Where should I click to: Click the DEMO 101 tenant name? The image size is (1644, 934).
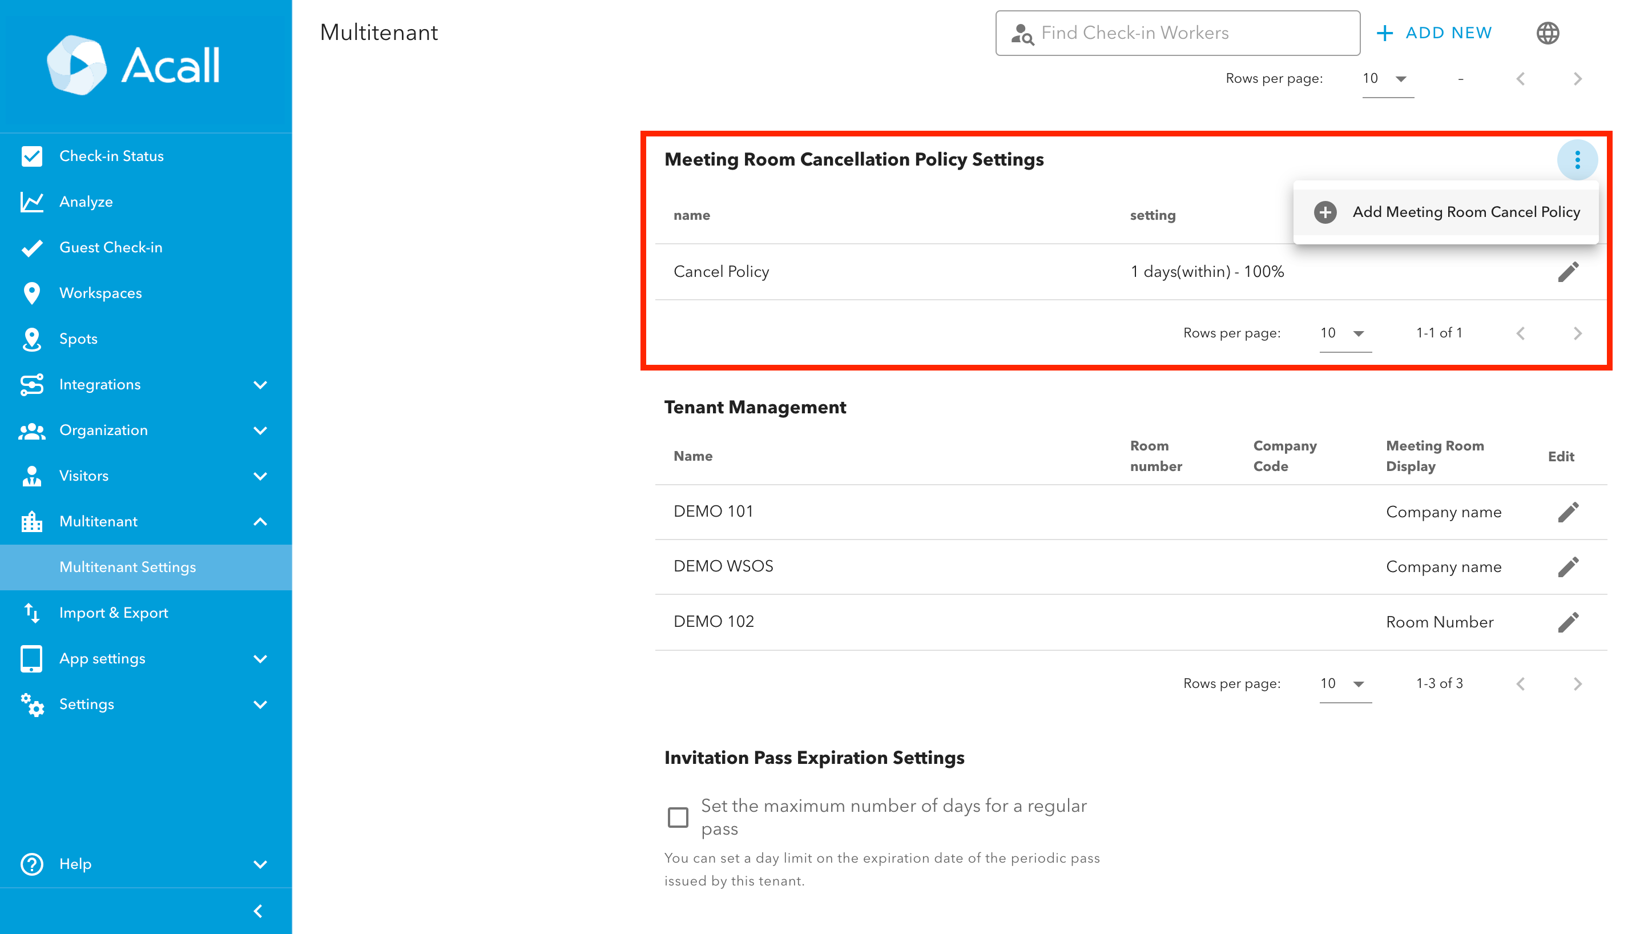tap(713, 512)
